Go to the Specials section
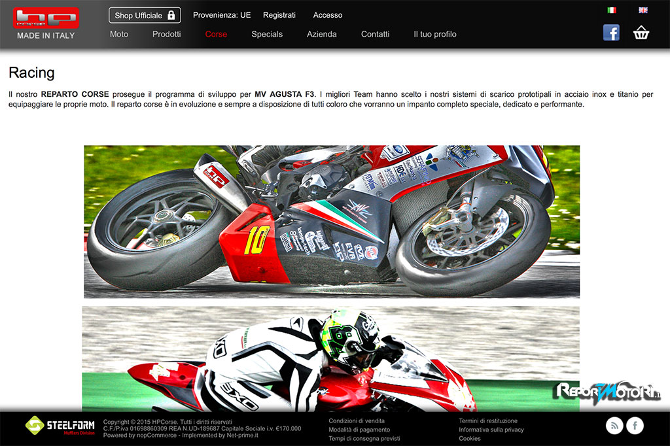The height and width of the screenshot is (446, 670). [267, 34]
